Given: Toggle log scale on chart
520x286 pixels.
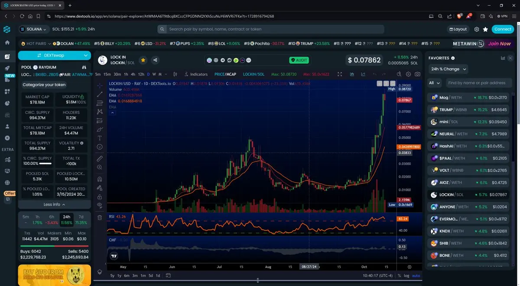Looking at the screenshot, I should (406, 276).
